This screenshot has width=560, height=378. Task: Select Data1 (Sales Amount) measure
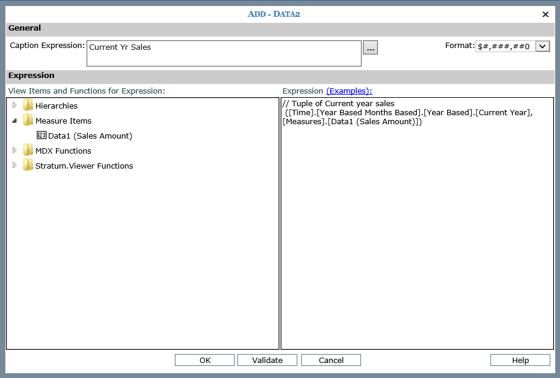pos(90,136)
